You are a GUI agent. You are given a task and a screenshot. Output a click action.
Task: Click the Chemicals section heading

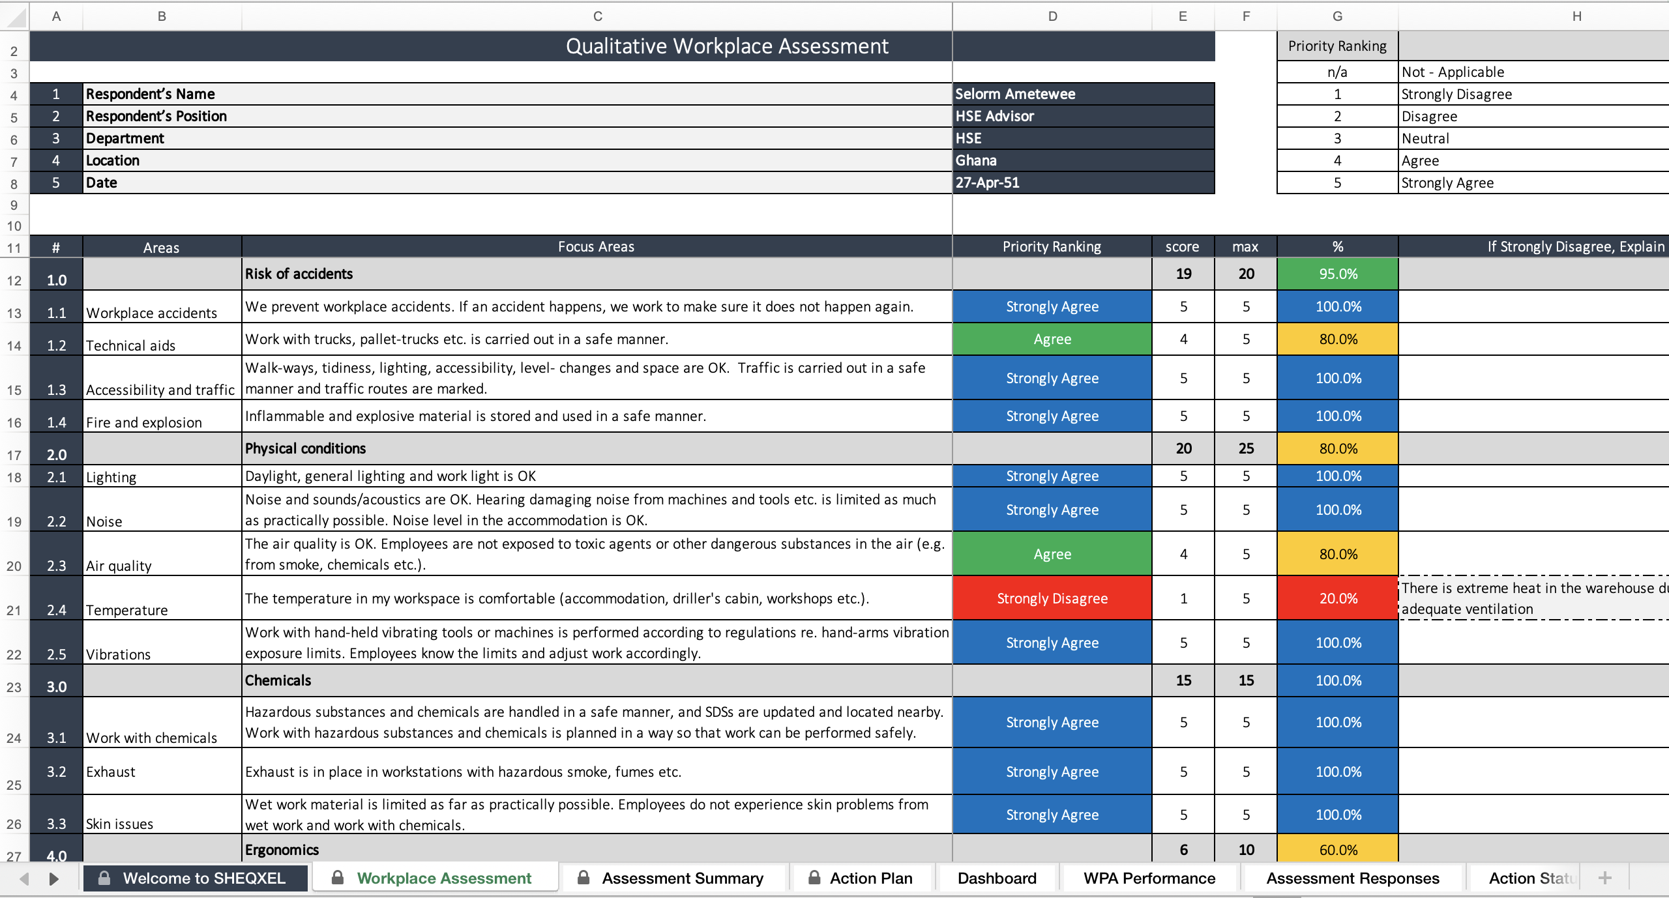[x=278, y=680]
